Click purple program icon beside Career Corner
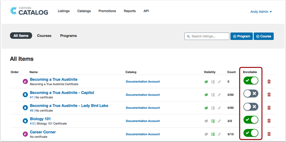286x142 pixels. [x=25, y=134]
